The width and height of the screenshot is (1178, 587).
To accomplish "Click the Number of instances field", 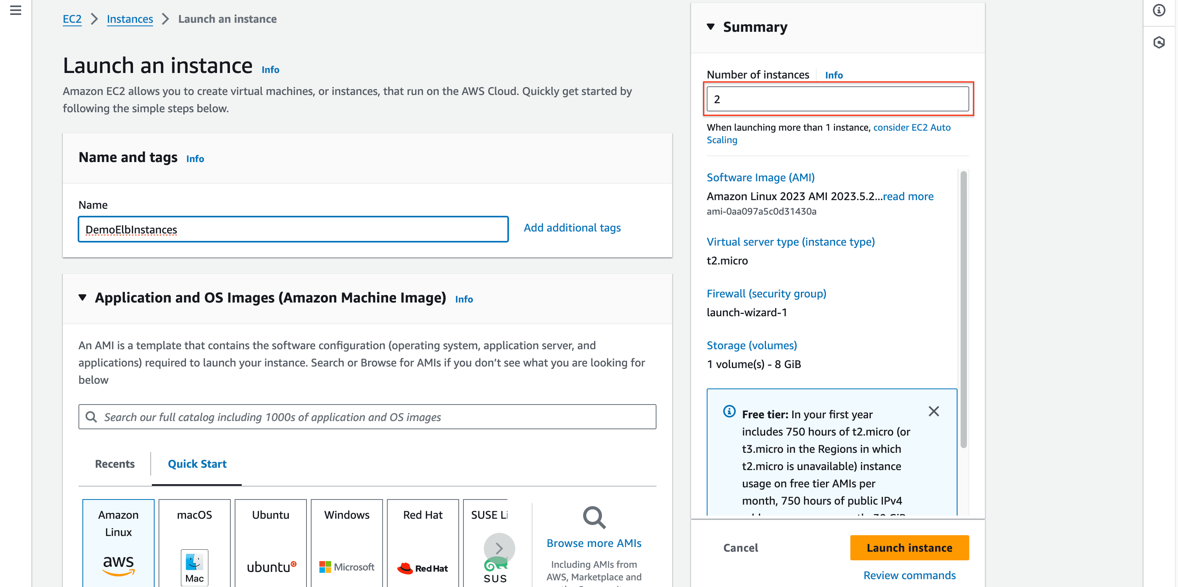I will (x=837, y=99).
